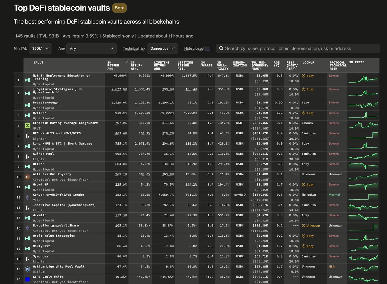
Task: Sort by 3M Sharpe column header
Action: tap(206, 64)
